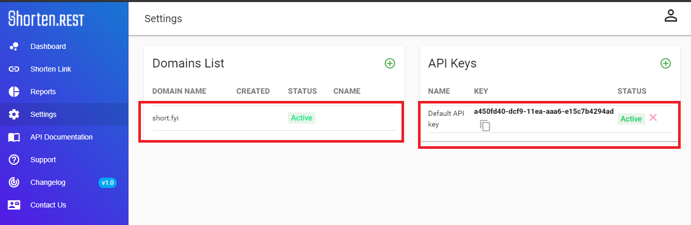
Task: Click the Active status of short.fyi
Action: point(301,118)
